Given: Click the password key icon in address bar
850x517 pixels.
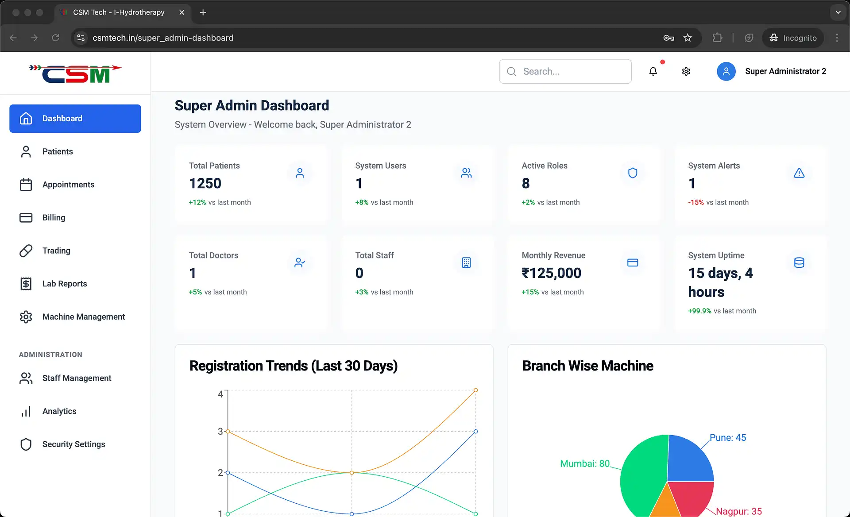Looking at the screenshot, I should point(668,38).
